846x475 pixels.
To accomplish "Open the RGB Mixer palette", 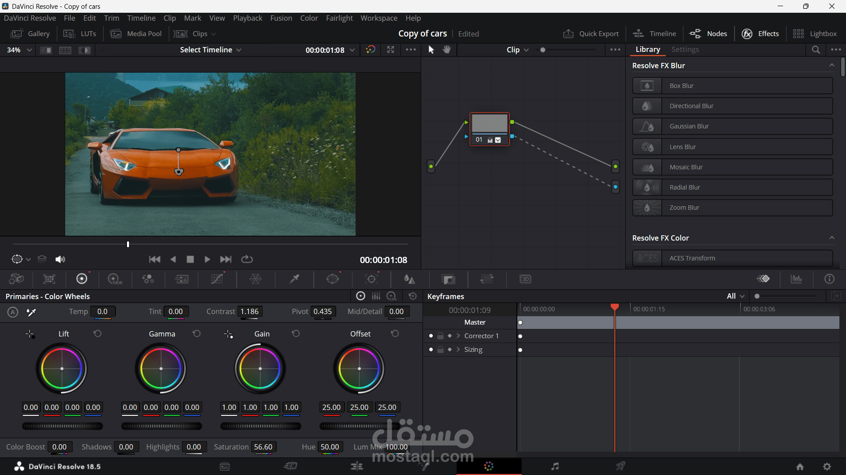I will click(x=148, y=279).
